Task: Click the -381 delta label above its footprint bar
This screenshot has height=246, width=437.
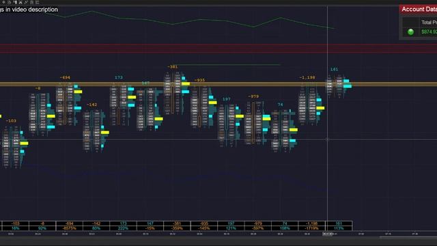Action: (173, 67)
